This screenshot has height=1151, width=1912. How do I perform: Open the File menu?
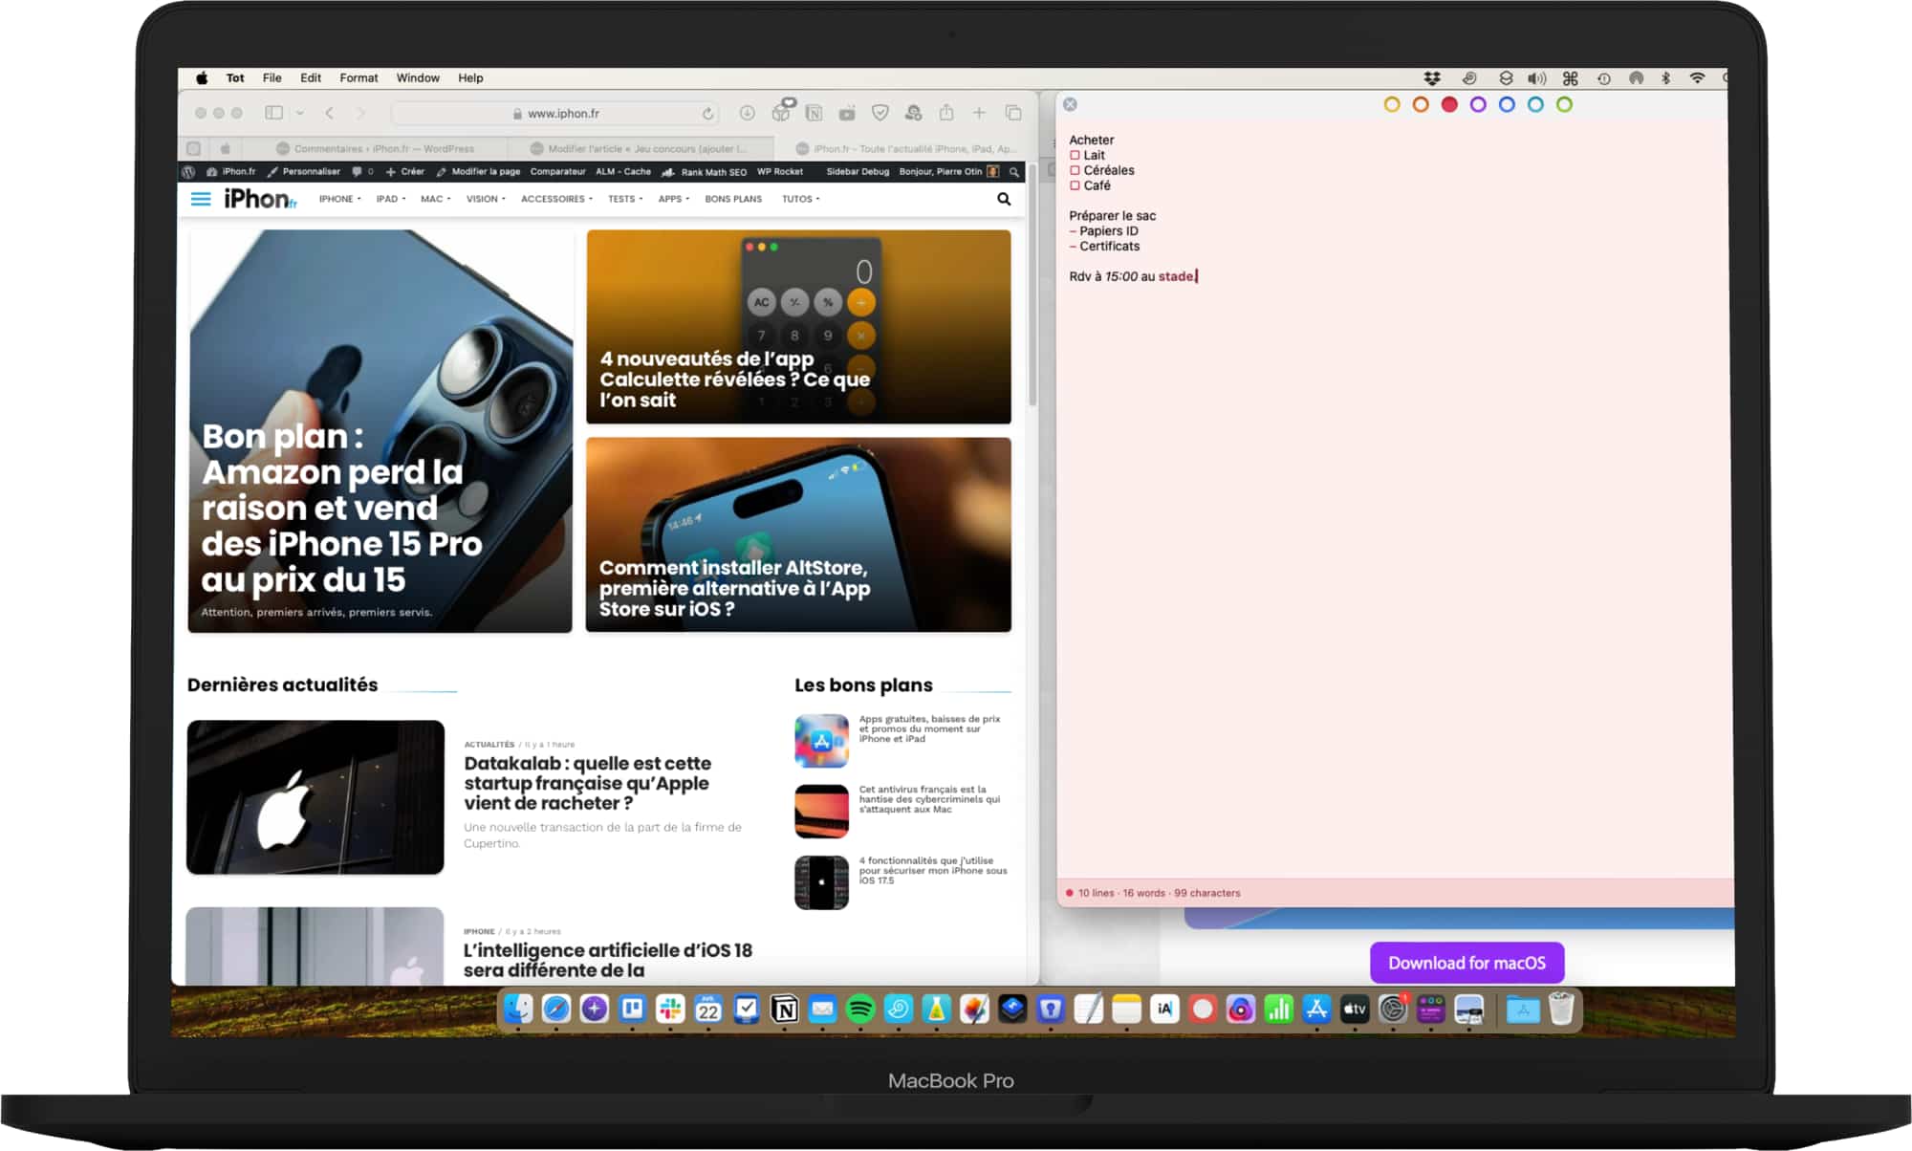[x=272, y=78]
